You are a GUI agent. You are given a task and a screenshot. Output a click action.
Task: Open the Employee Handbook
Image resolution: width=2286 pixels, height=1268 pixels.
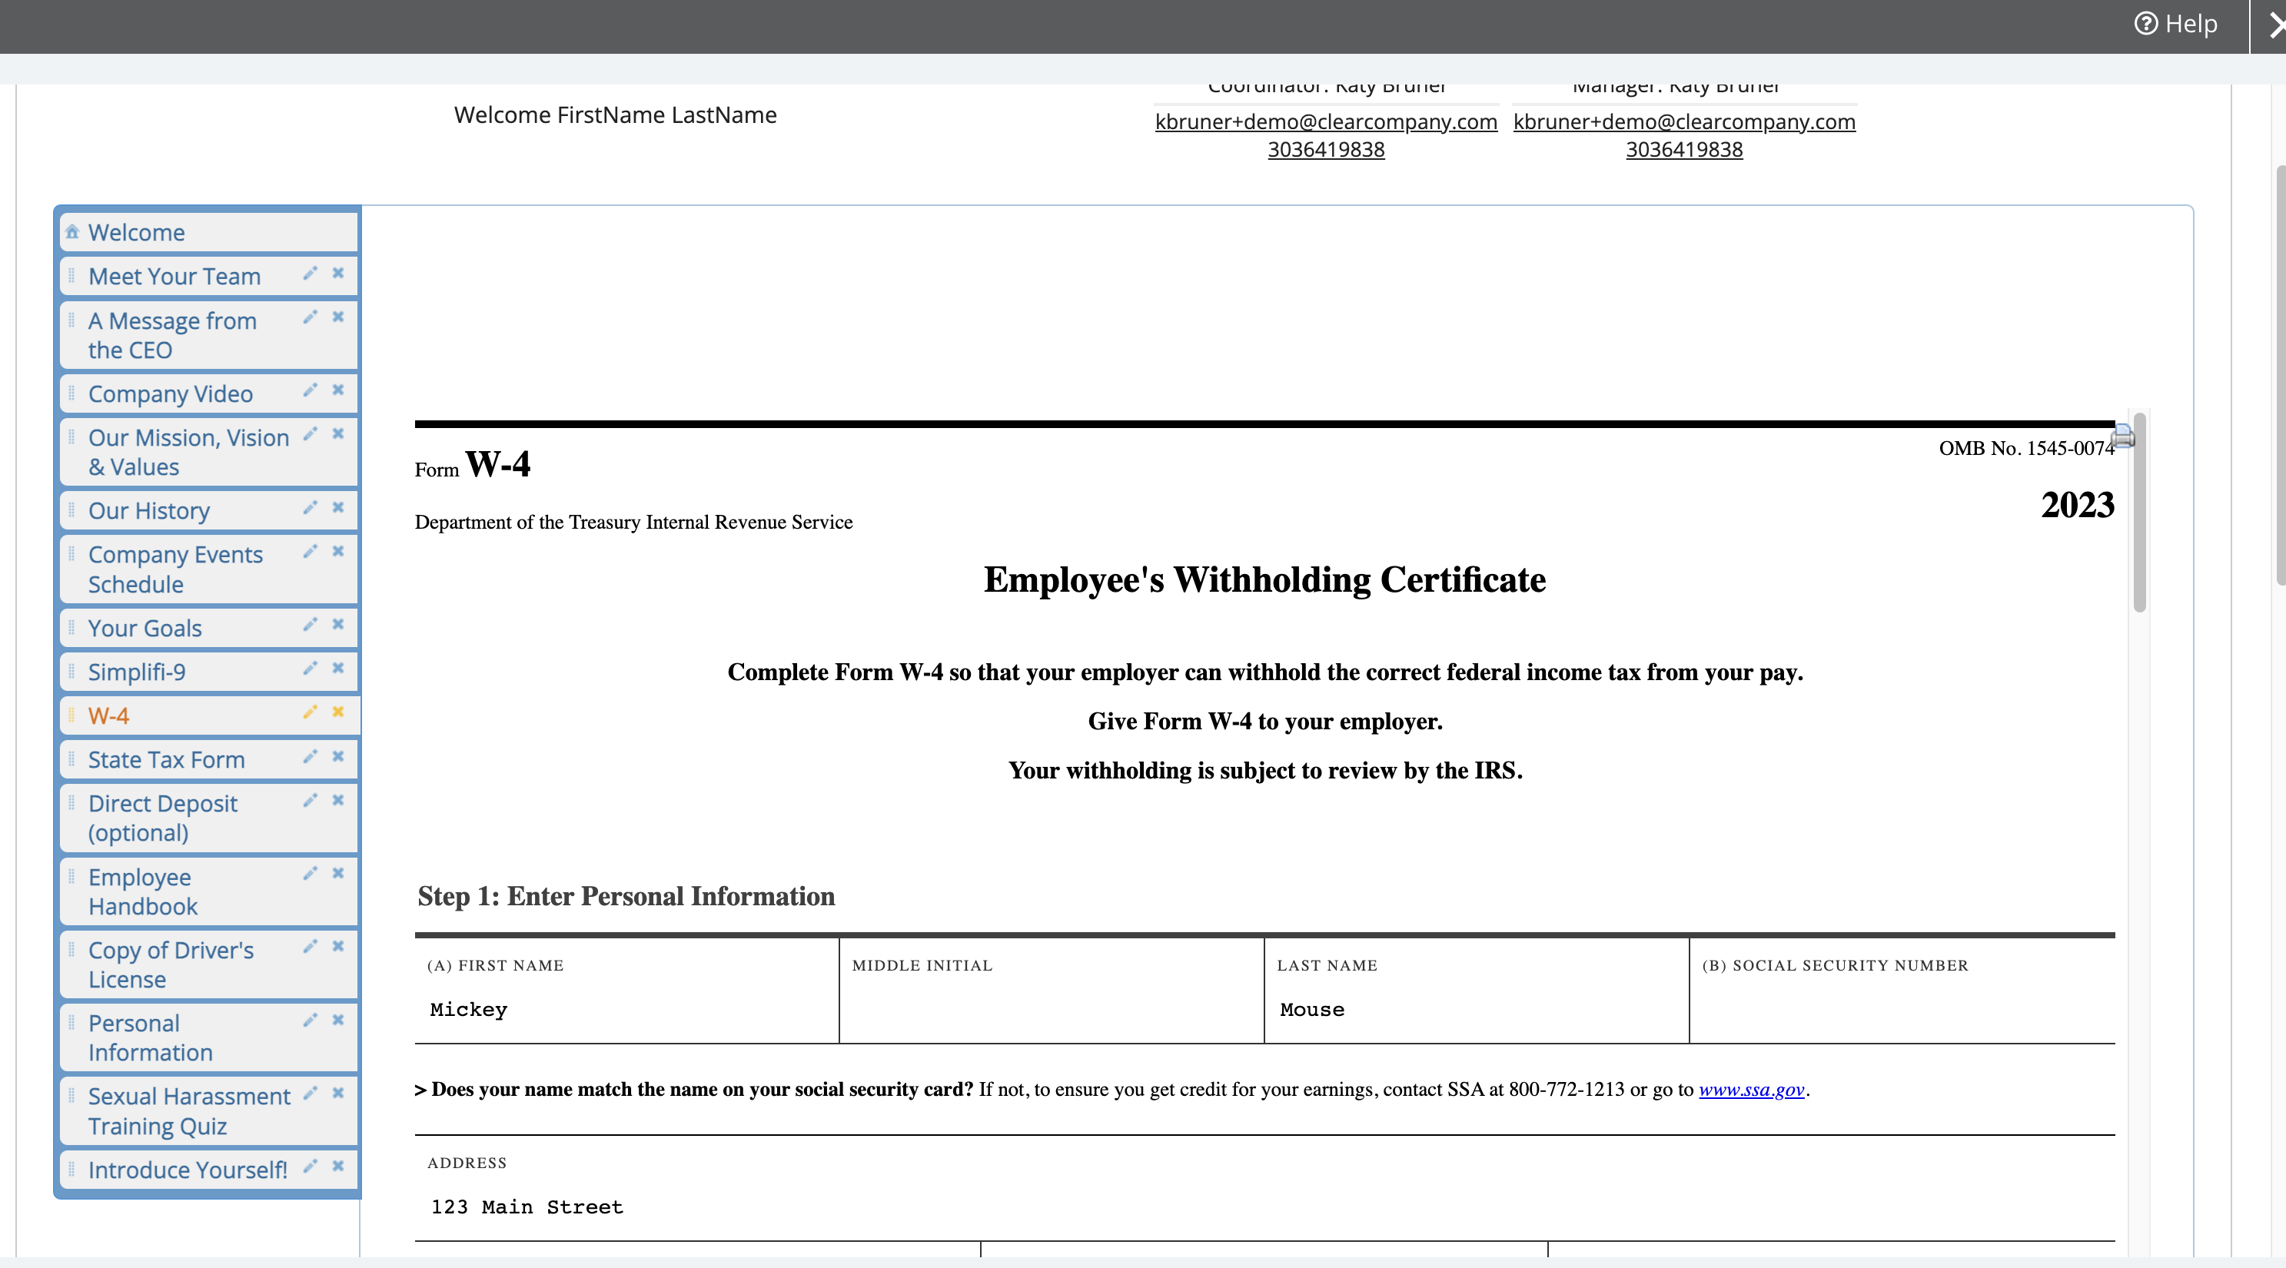point(142,891)
